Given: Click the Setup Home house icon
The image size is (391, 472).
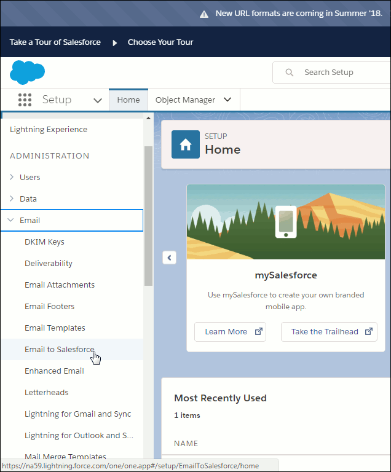Looking at the screenshot, I should 186,144.
